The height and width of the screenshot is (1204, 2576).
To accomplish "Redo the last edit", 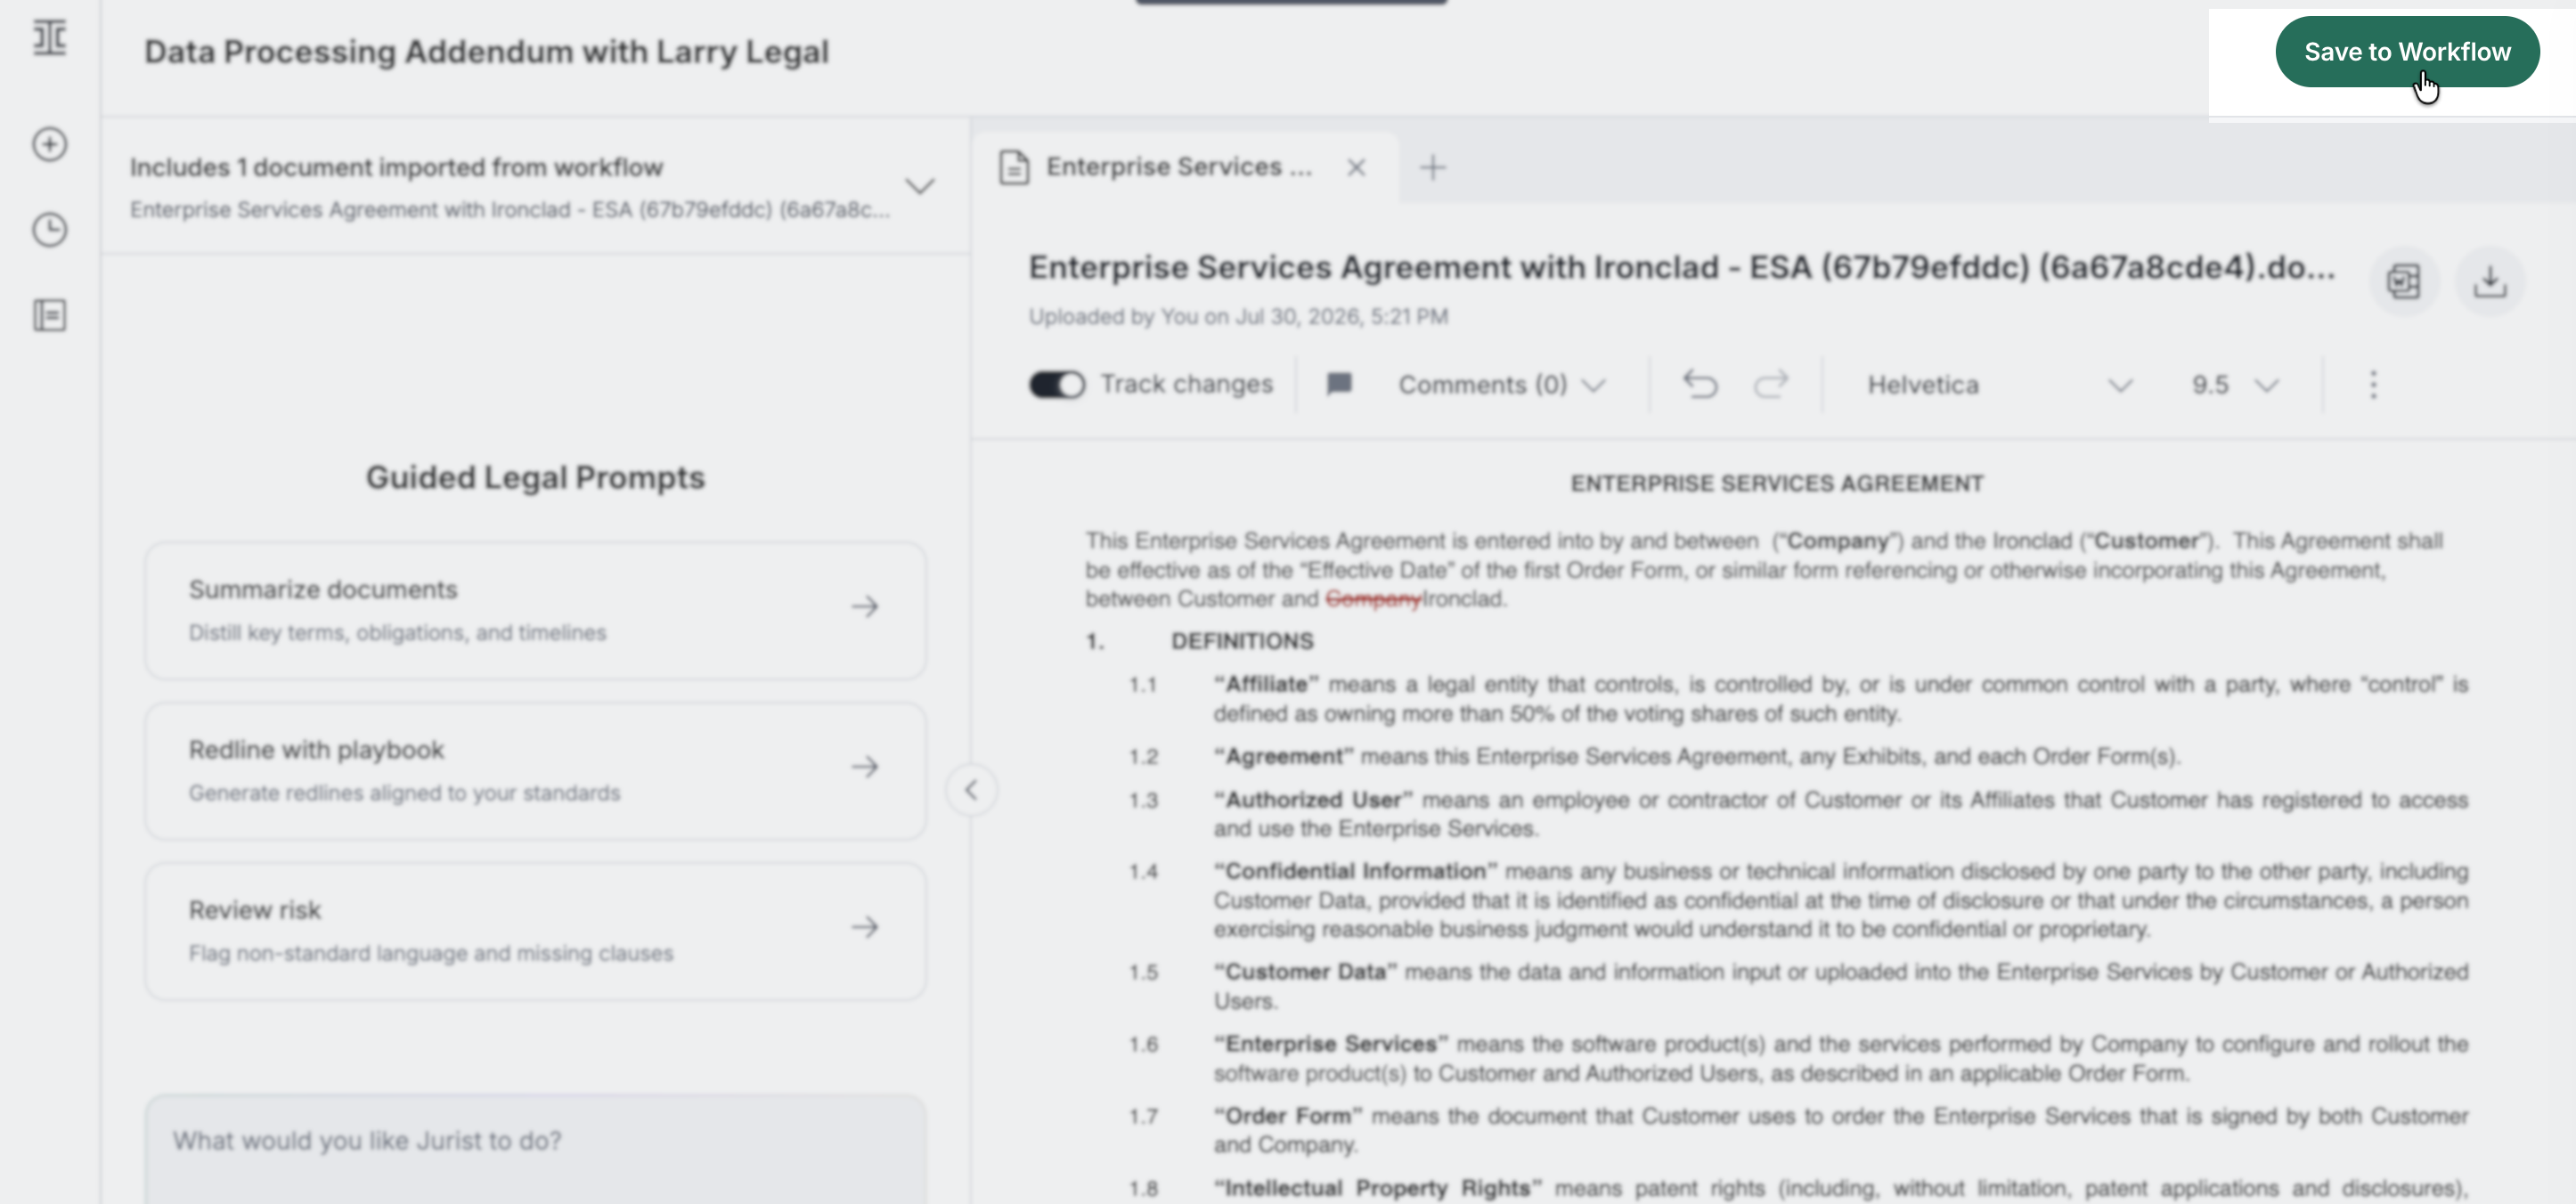I will [x=1771, y=384].
